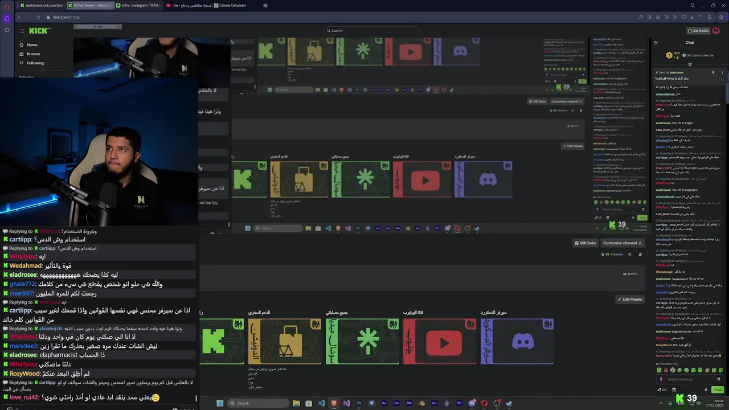This screenshot has width=729, height=410.
Task: Switch to the M7nss Stream tab
Action: click(x=90, y=5)
